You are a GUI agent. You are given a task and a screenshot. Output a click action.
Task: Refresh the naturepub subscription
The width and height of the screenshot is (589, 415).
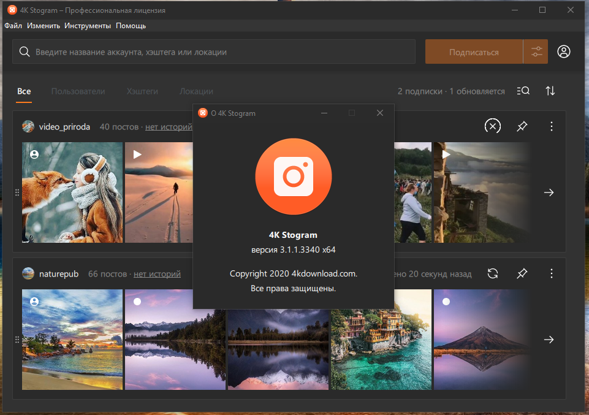[492, 273]
